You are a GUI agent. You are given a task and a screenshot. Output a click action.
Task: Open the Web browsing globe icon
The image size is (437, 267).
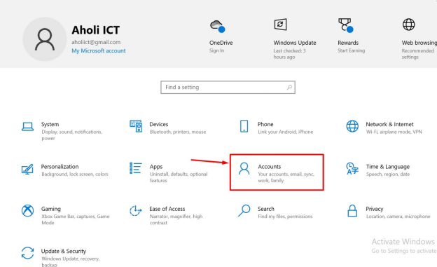pyautogui.click(x=408, y=25)
